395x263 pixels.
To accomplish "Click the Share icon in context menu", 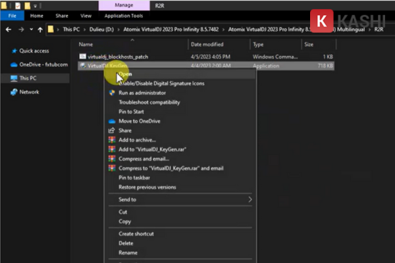I will [111, 131].
